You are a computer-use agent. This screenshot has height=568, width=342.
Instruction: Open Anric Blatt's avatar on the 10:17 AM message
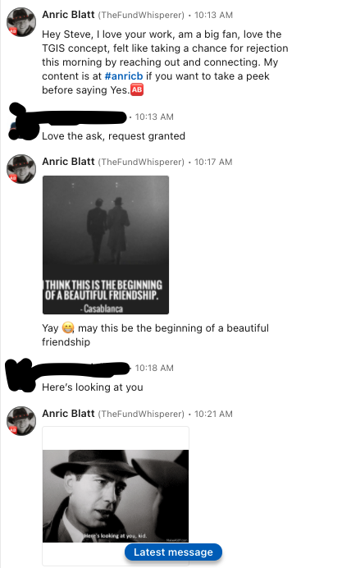21,169
